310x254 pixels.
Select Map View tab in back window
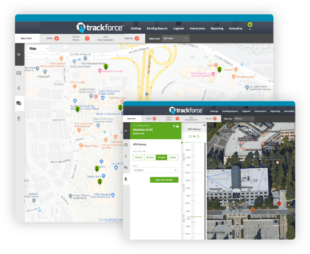pyautogui.click(x=26, y=38)
